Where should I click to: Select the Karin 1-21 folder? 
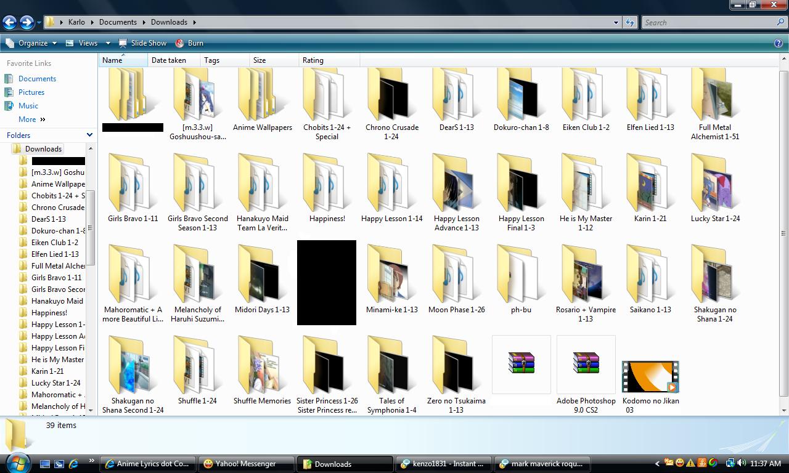pos(650,188)
